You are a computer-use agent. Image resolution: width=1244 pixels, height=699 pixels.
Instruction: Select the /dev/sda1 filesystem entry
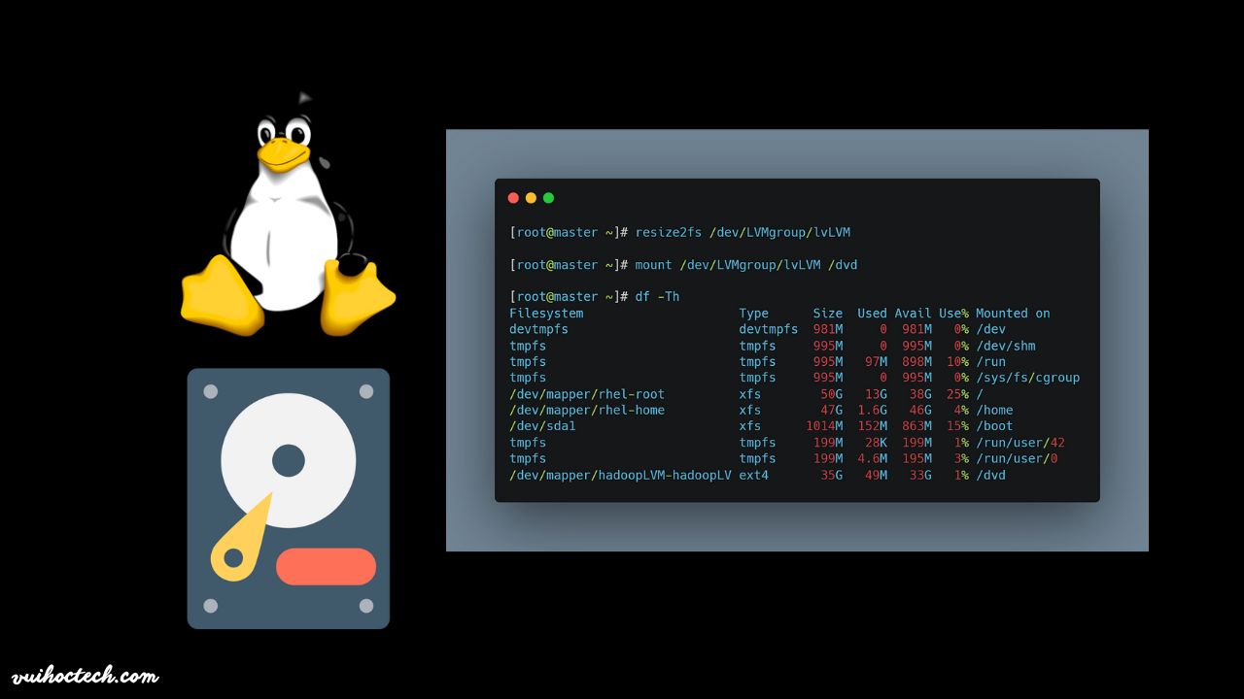(x=542, y=426)
